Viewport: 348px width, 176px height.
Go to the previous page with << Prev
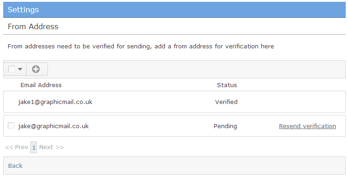[16, 147]
